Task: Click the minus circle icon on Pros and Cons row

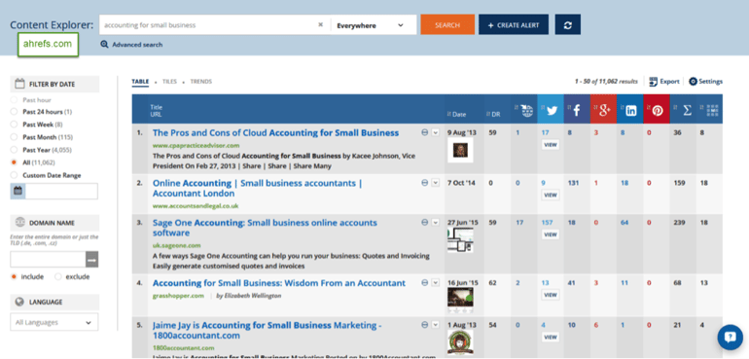Action: pos(425,133)
